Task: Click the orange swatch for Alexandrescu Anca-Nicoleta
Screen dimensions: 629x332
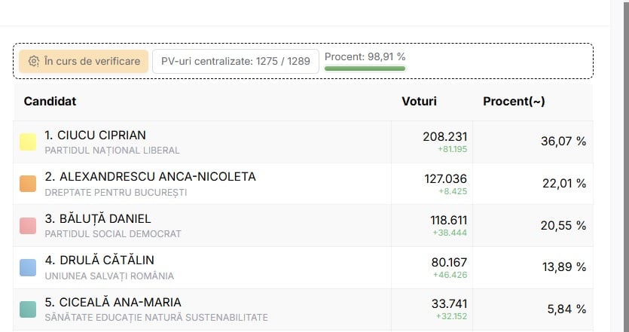Action: click(28, 184)
